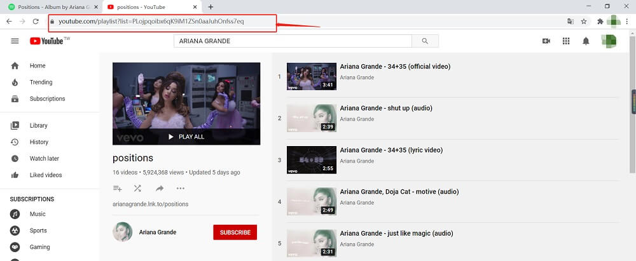Screen dimensions: 636x261
Task: Open Ariana Grande channel name link
Action: coord(158,232)
